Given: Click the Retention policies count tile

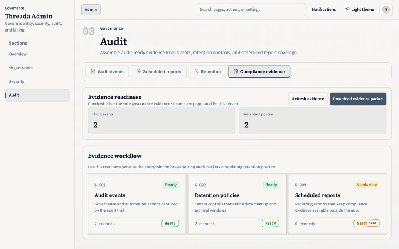Looking at the screenshot, I should pos(313,121).
